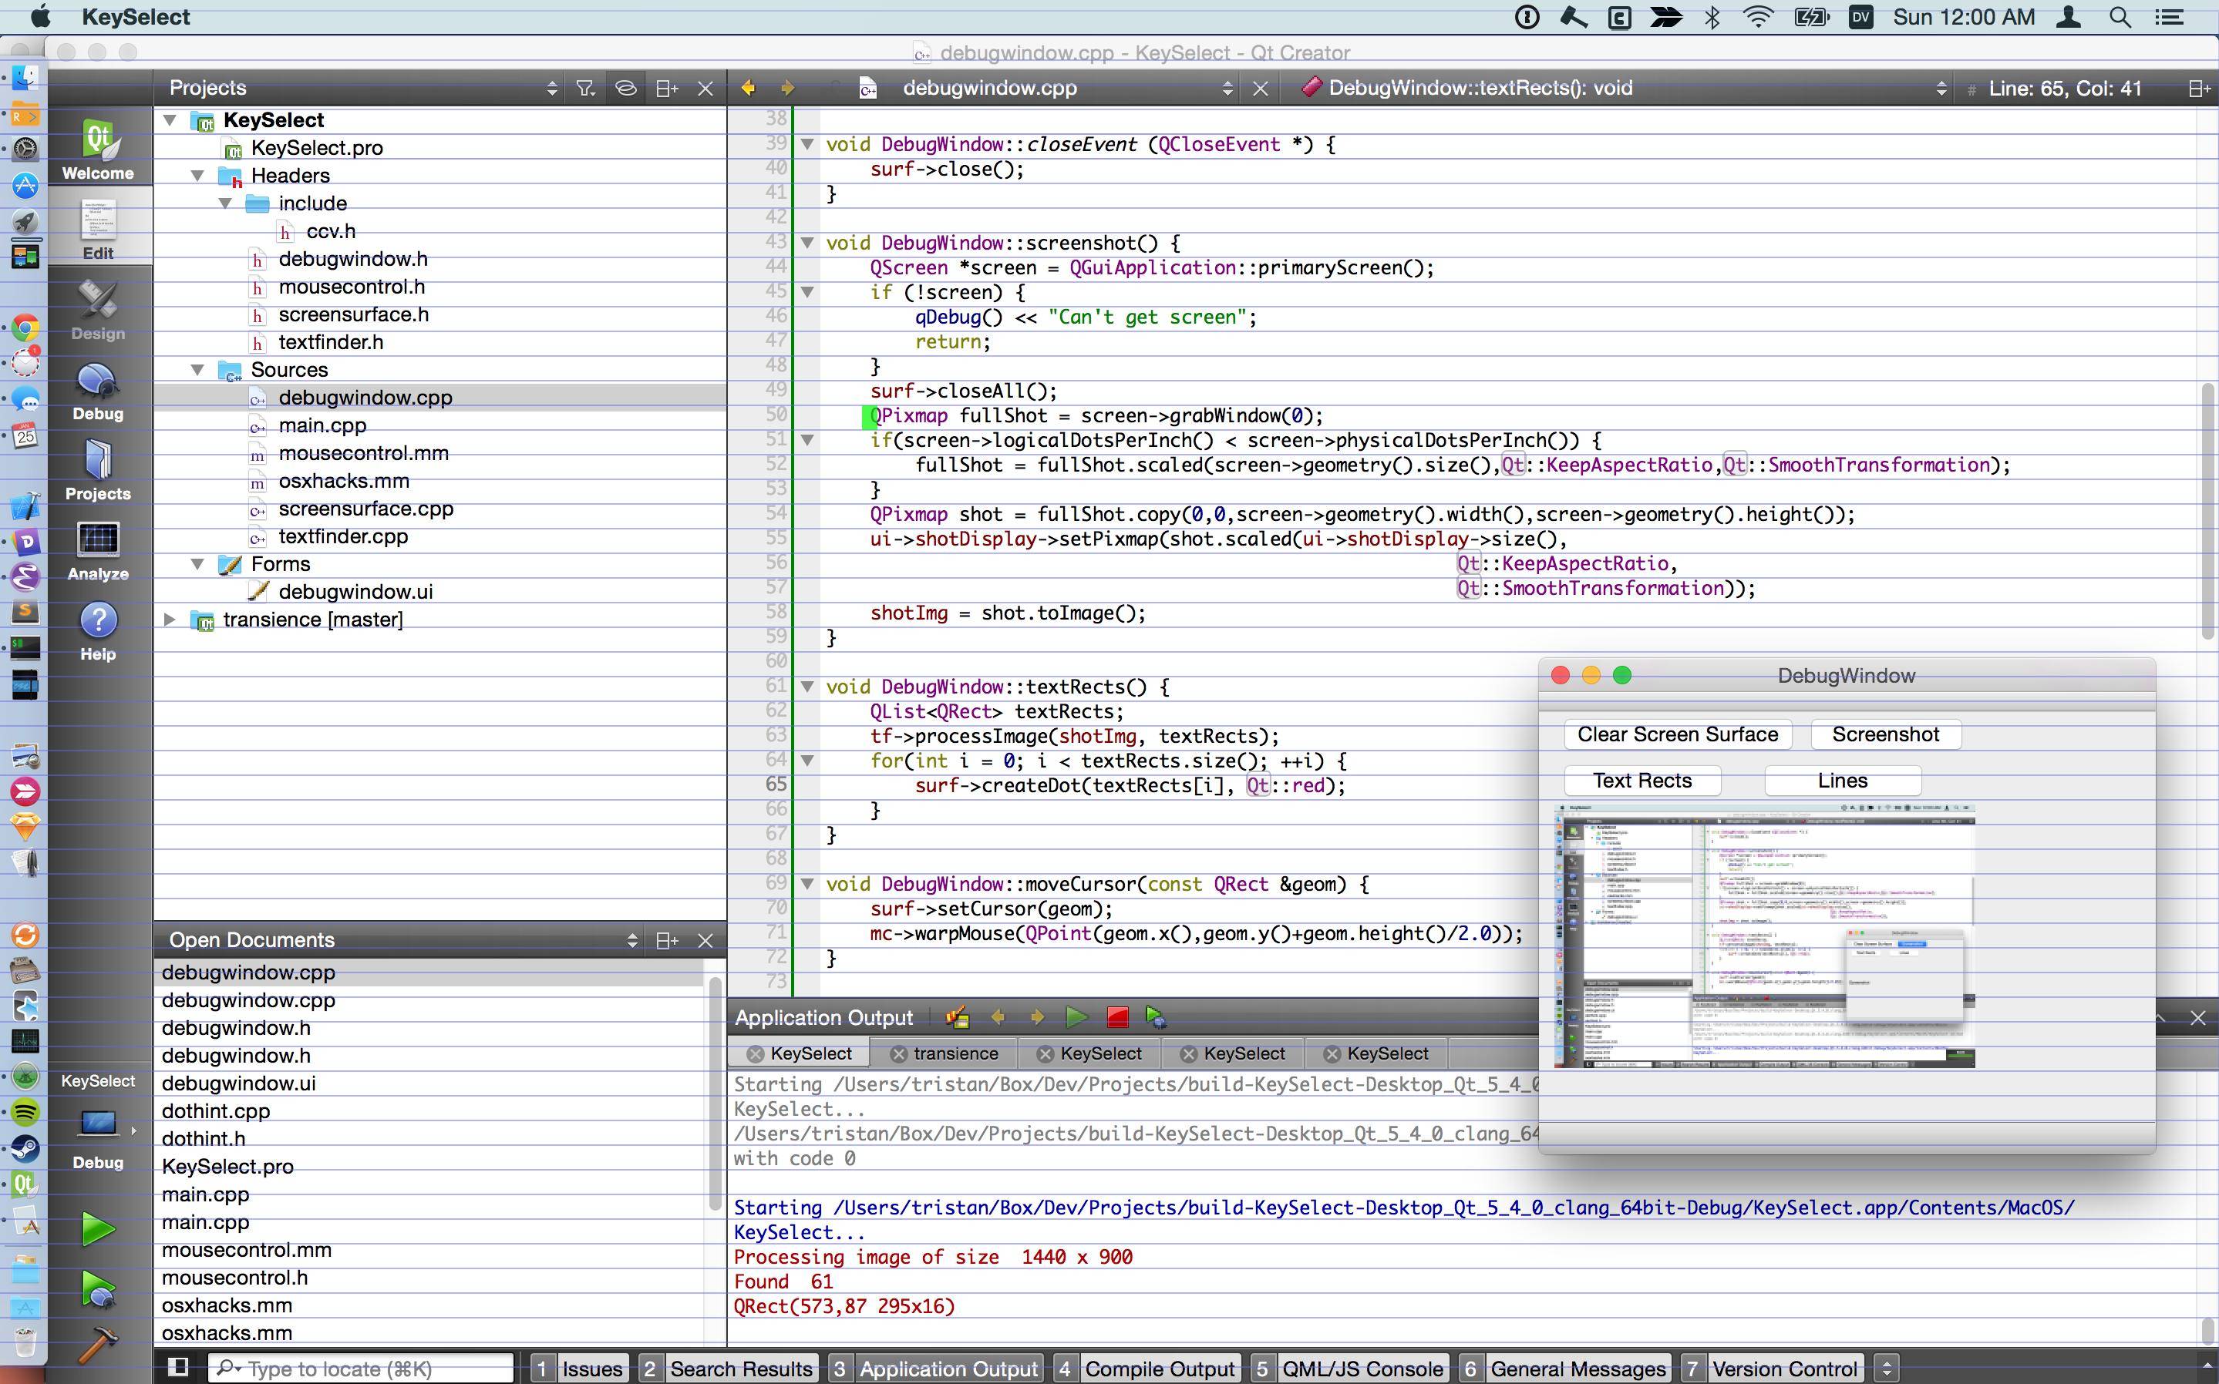Open the Search Results pane

pyautogui.click(x=728, y=1369)
